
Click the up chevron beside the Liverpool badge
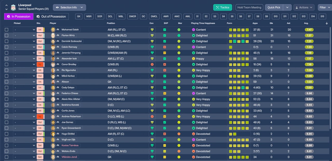click(x=6, y=5)
